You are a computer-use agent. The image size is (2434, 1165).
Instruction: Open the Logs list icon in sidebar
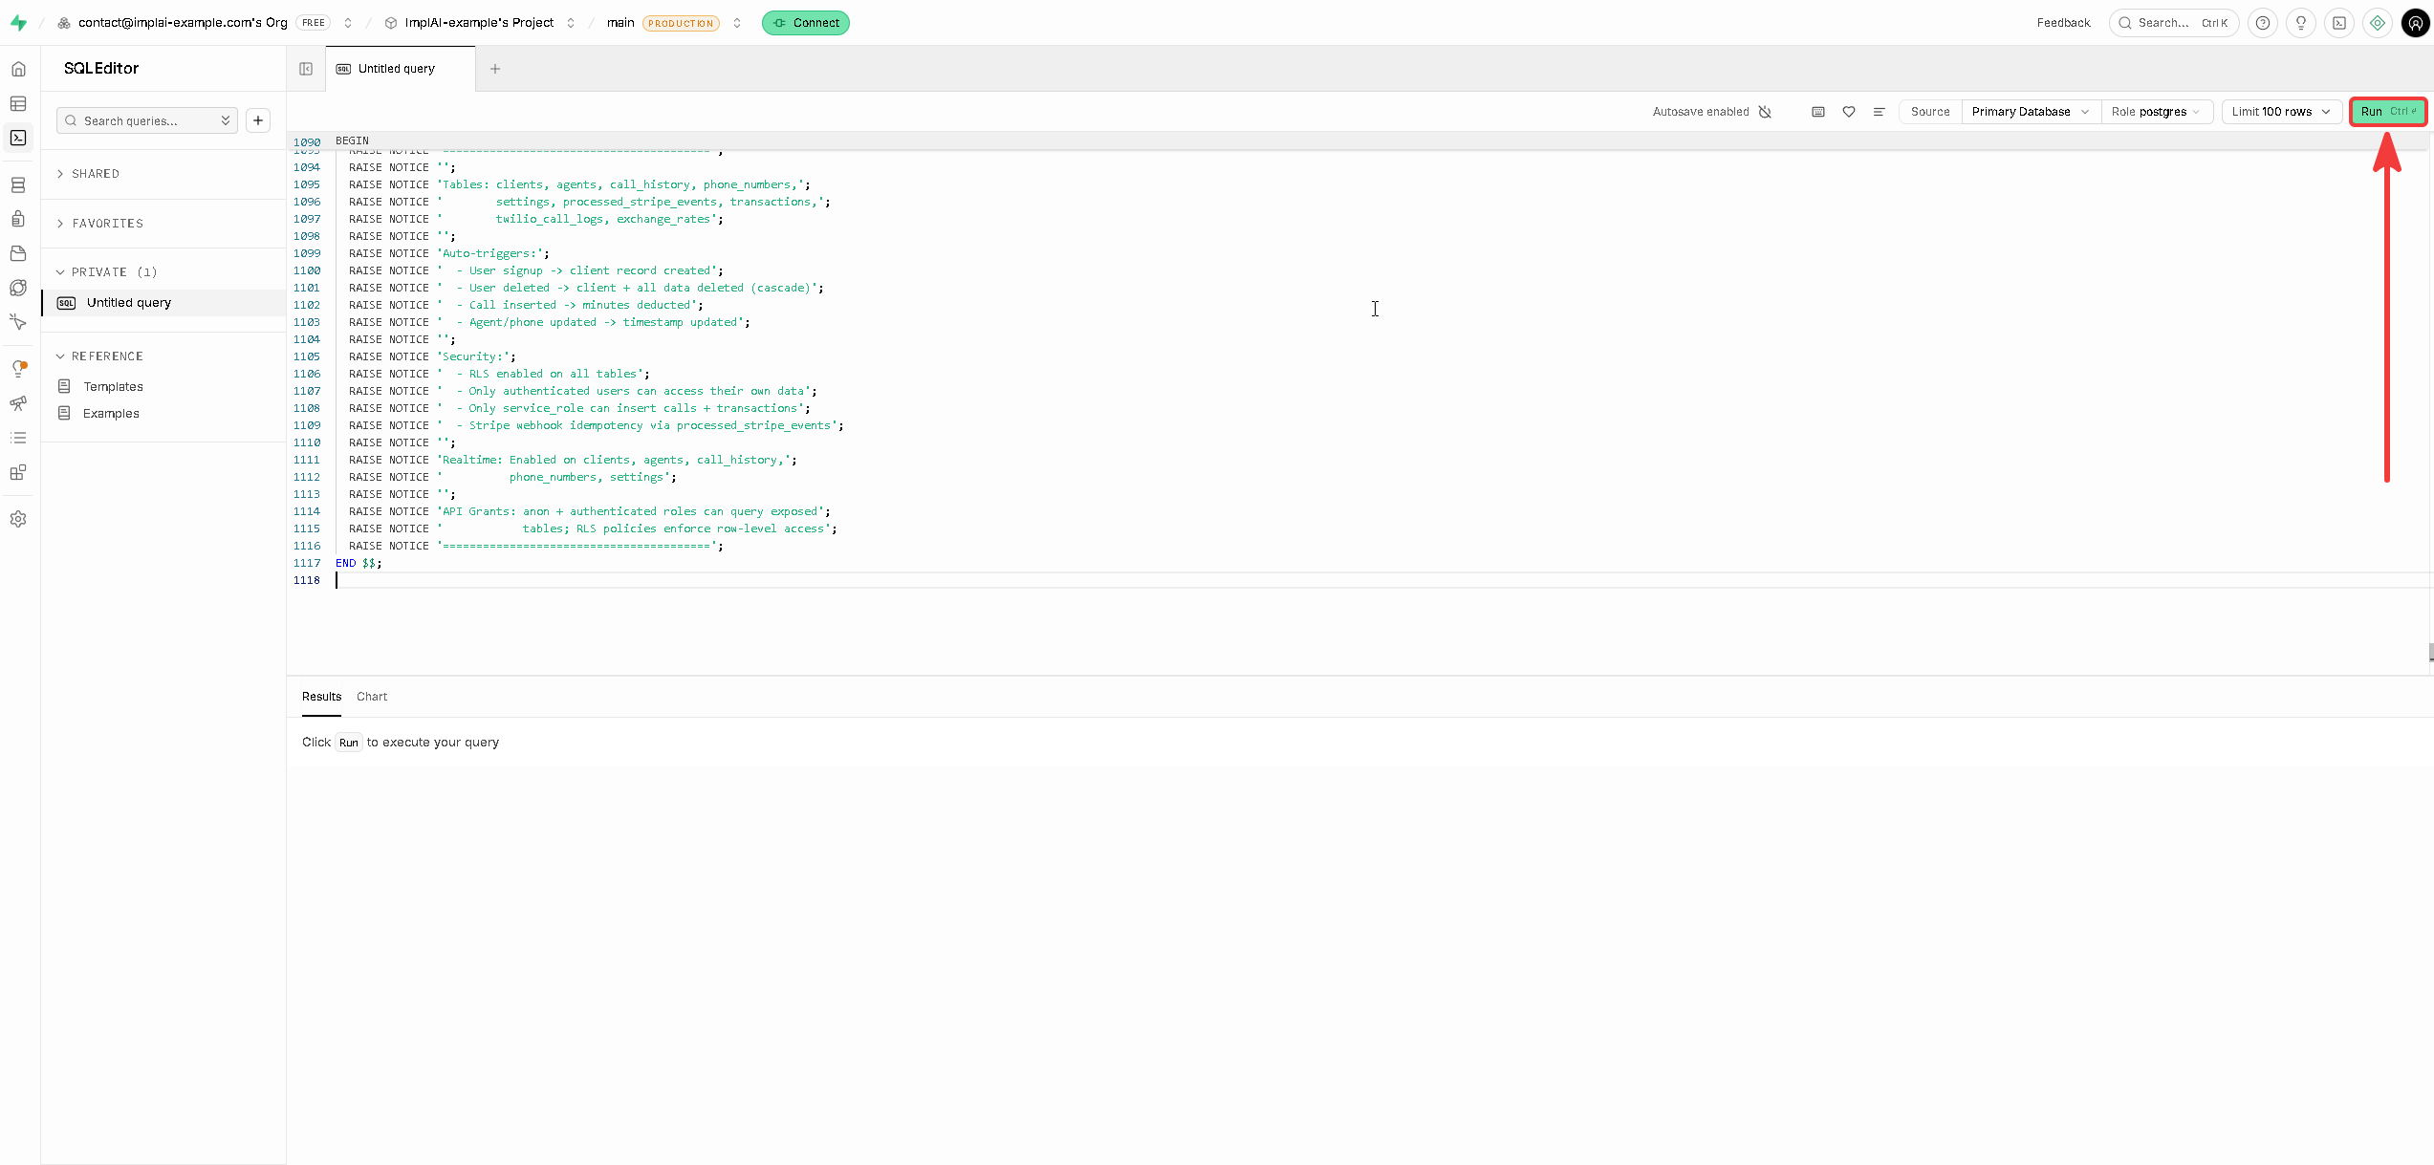[18, 438]
